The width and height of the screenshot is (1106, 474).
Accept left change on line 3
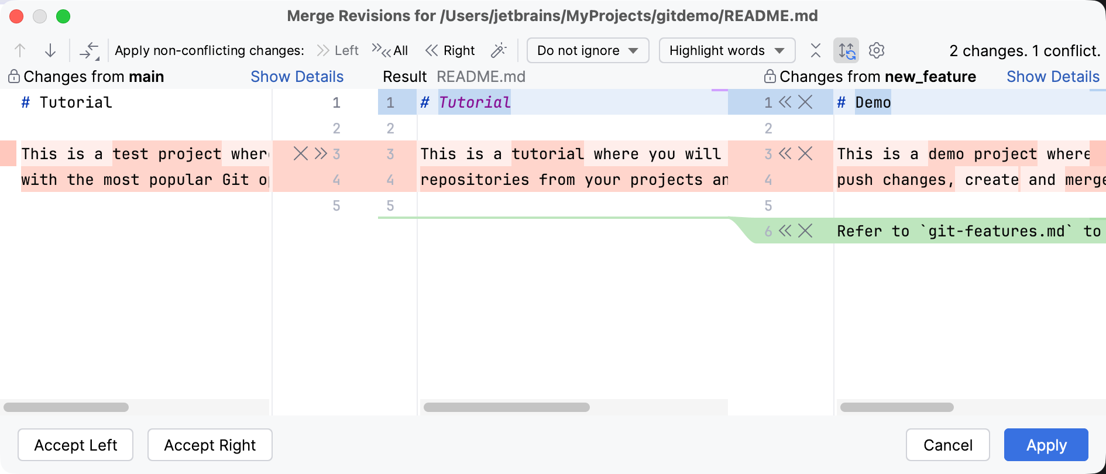point(321,154)
